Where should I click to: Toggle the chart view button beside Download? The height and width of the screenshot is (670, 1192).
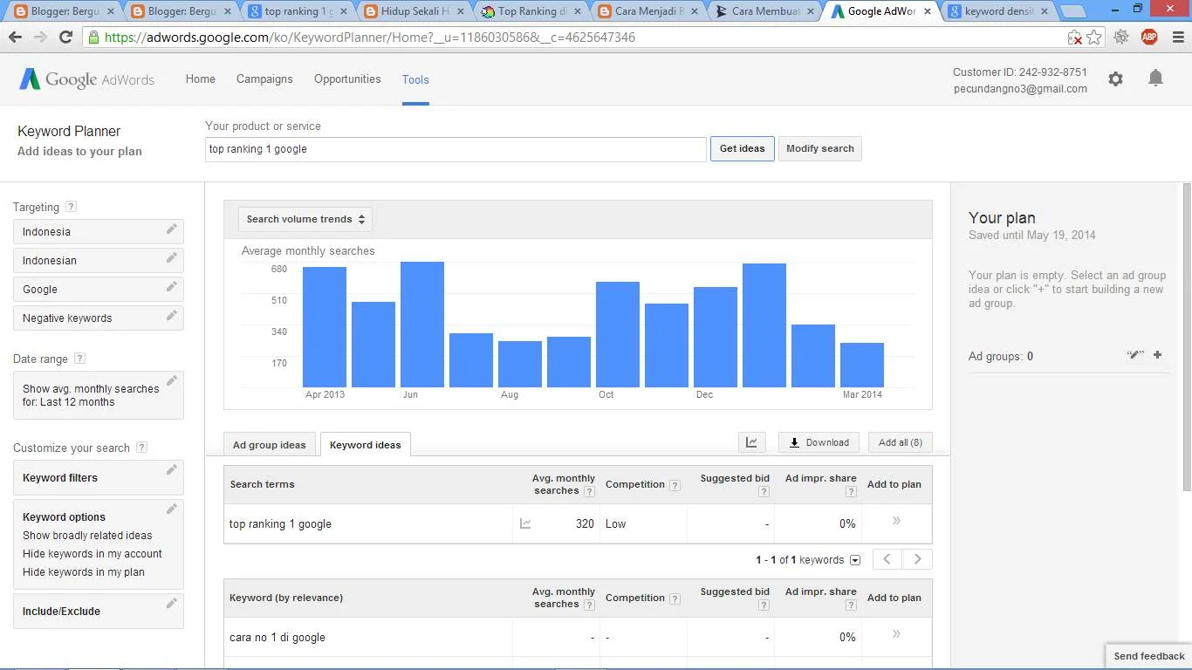pos(751,442)
